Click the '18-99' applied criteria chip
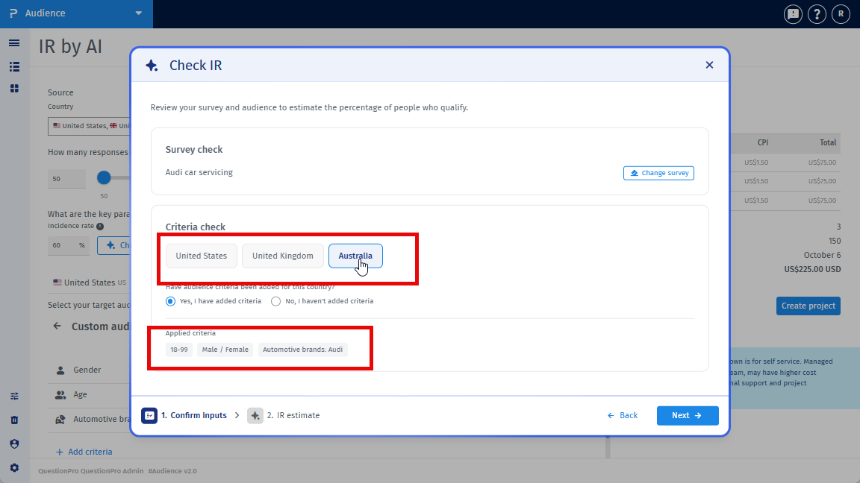The height and width of the screenshot is (483, 860). [x=179, y=350]
